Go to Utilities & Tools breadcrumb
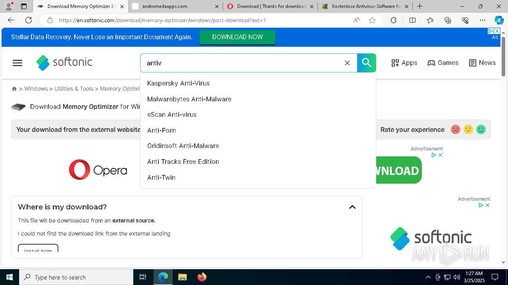The image size is (508, 285). coord(74,89)
